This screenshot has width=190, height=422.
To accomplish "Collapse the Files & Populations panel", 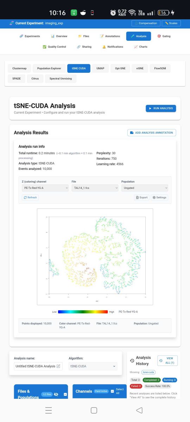I will click(65, 394).
